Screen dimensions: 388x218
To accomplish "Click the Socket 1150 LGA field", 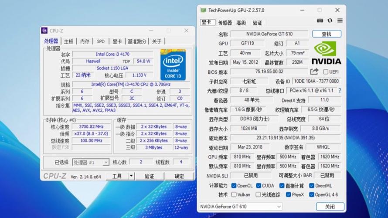I will tap(112, 68).
